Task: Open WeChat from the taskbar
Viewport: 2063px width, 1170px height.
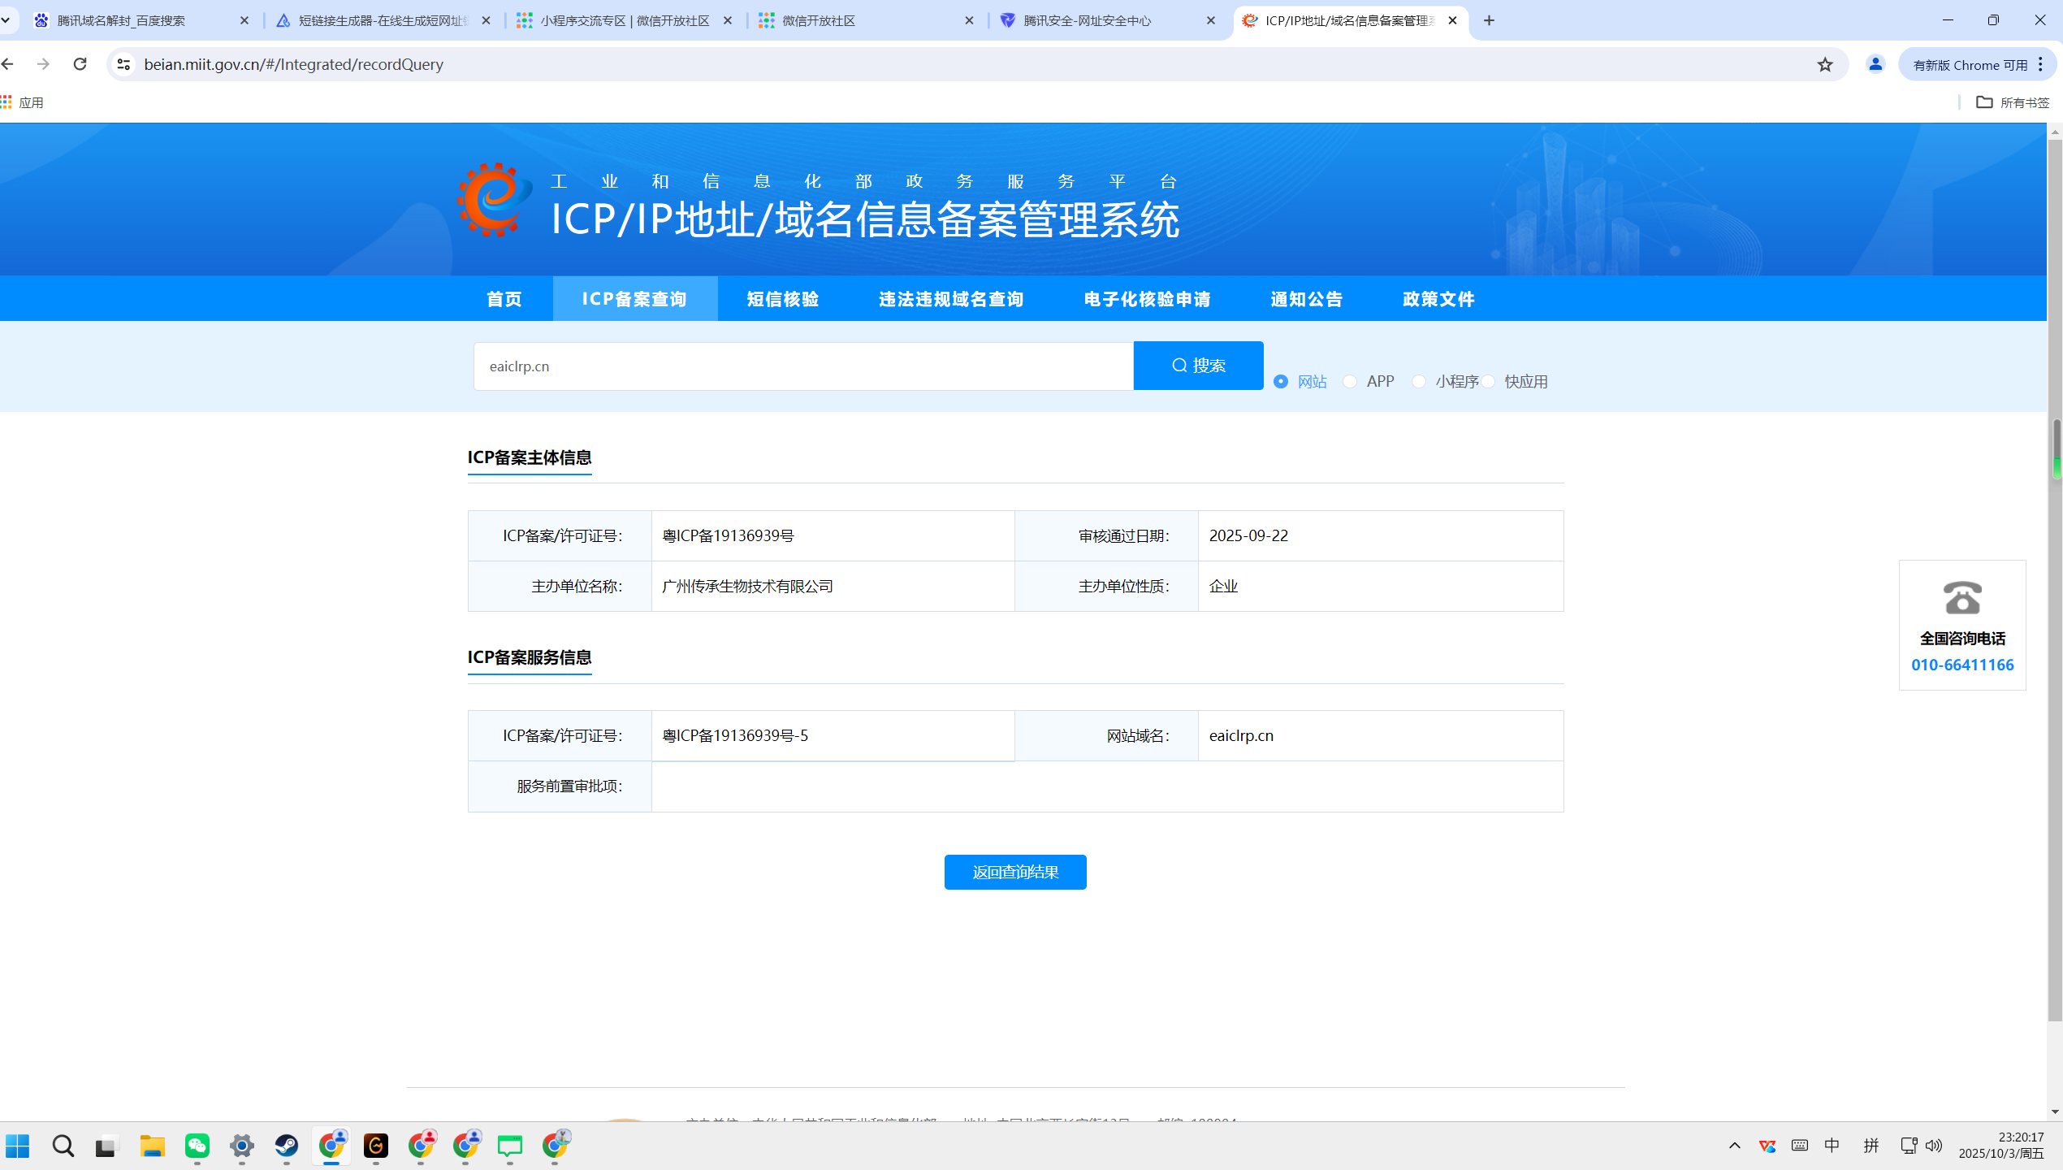Action: click(197, 1146)
